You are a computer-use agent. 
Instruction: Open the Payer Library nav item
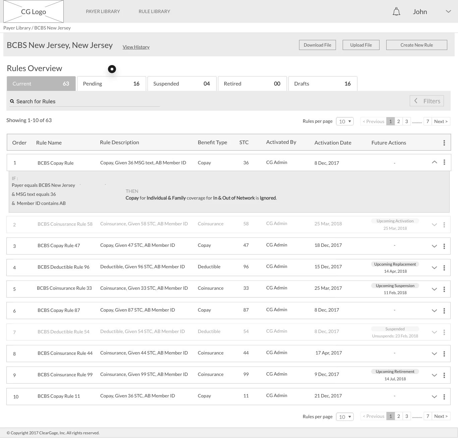(103, 11)
